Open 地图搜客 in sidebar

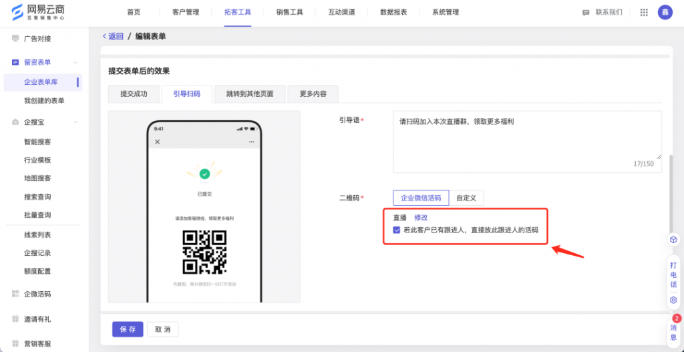37,178
